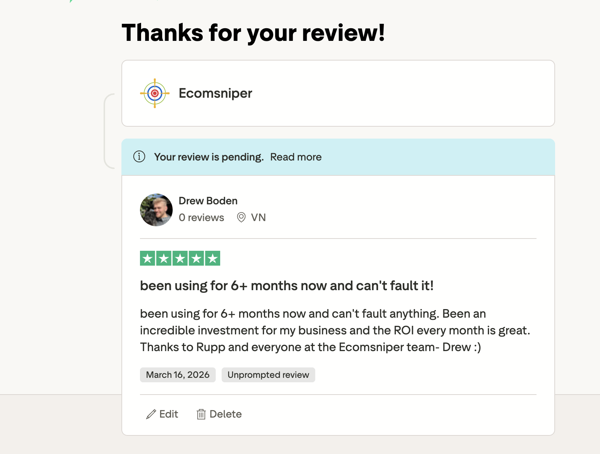
Task: Click the location pin icon beside VN
Action: pyautogui.click(x=241, y=217)
